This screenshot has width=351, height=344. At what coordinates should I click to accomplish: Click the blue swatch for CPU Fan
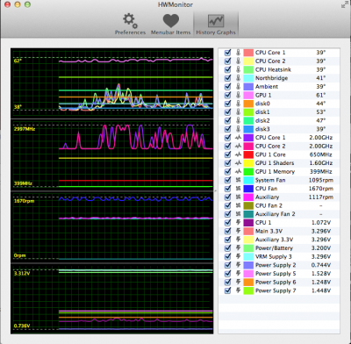[248, 189]
